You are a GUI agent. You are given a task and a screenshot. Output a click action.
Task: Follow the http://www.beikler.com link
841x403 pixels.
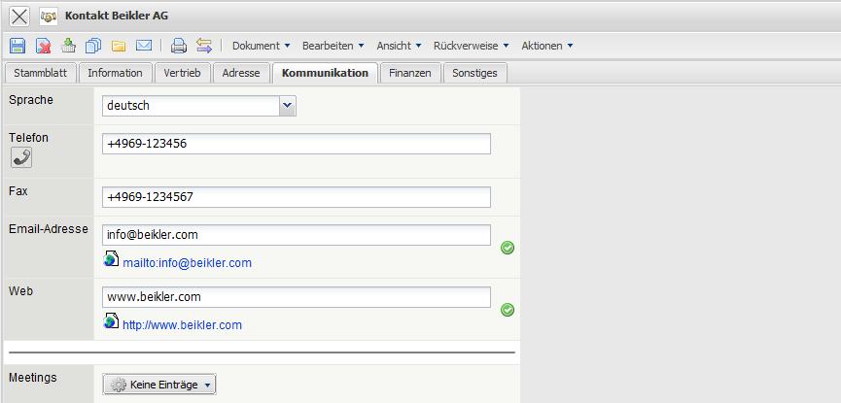[x=182, y=325]
